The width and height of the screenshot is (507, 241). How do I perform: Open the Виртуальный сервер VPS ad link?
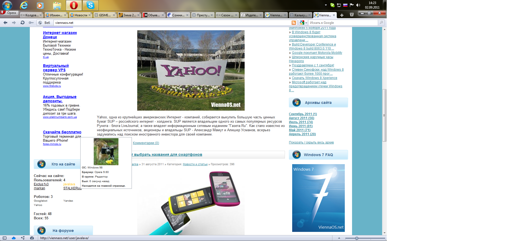click(x=56, y=68)
